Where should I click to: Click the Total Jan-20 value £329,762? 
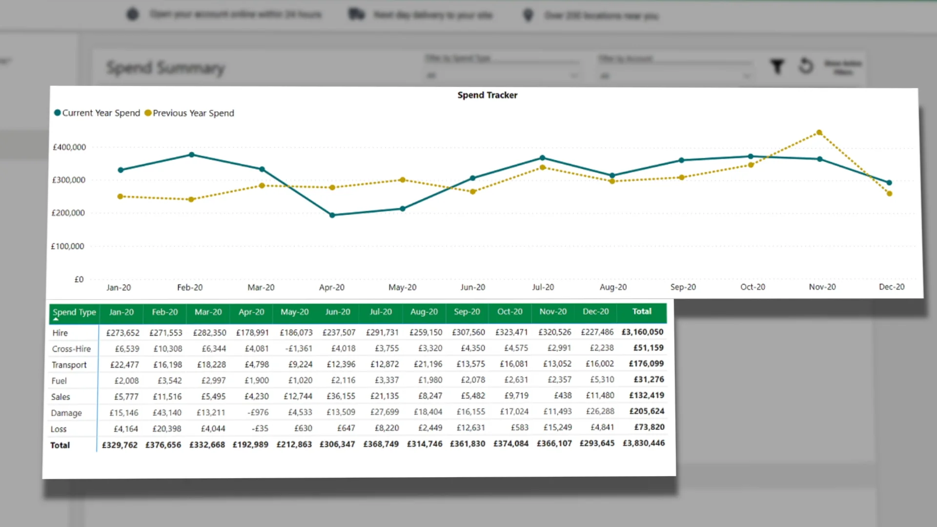(x=120, y=445)
